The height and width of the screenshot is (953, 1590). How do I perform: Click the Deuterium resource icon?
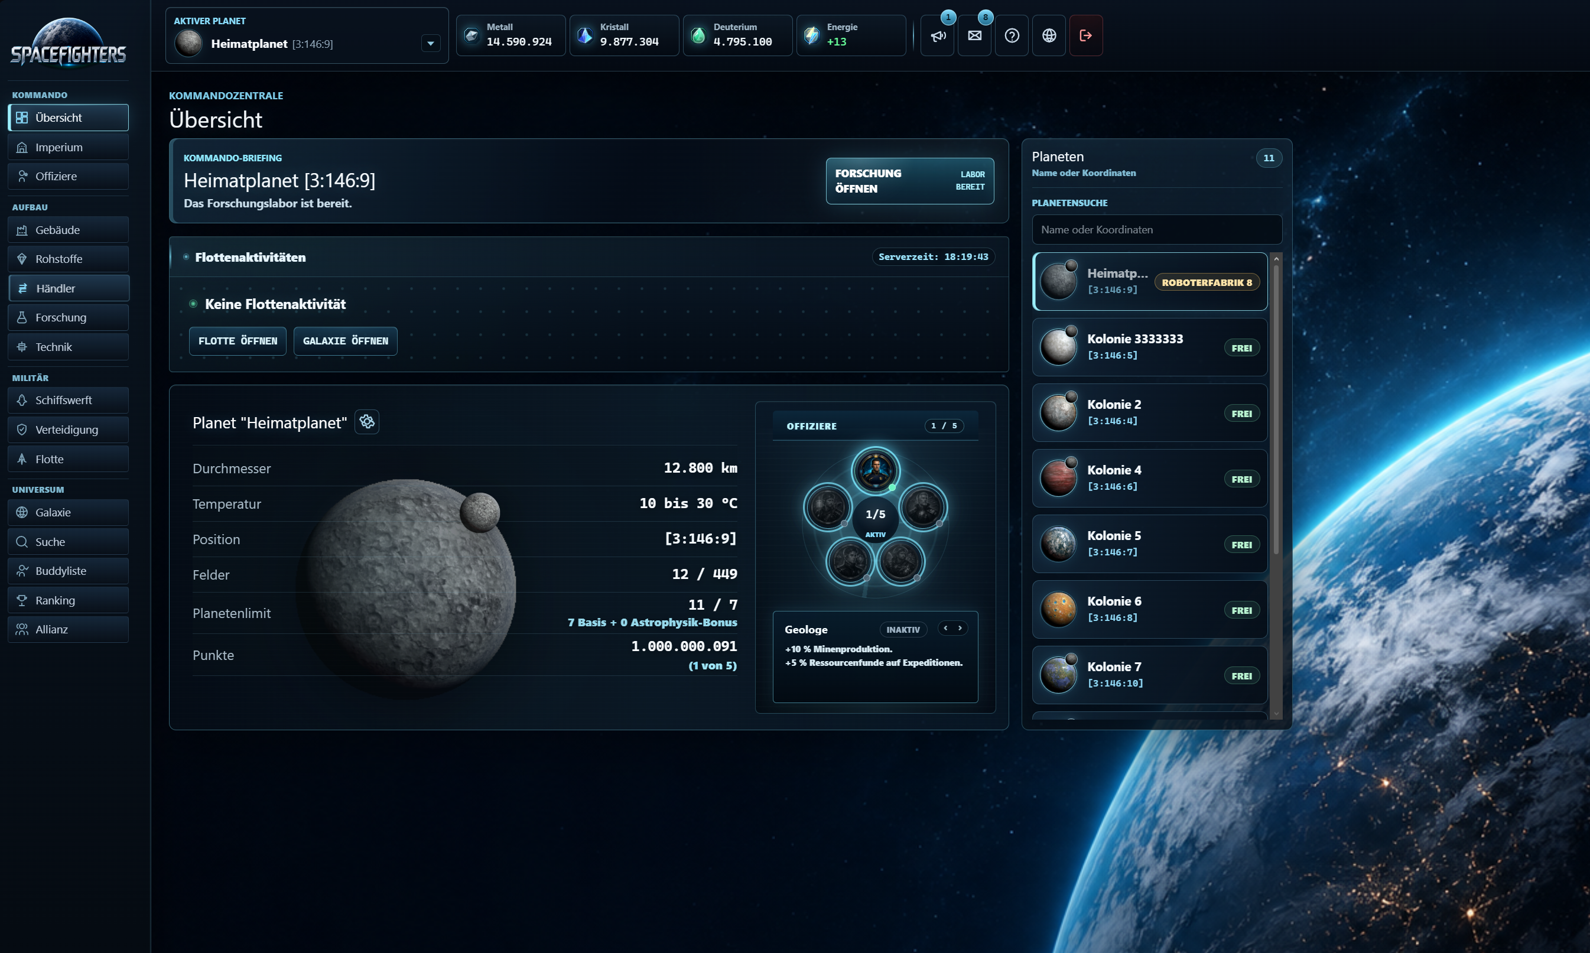[x=698, y=36]
